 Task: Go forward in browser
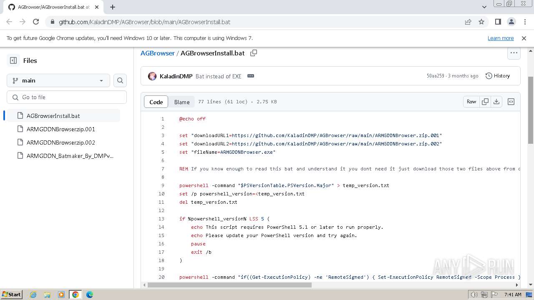[x=23, y=22]
